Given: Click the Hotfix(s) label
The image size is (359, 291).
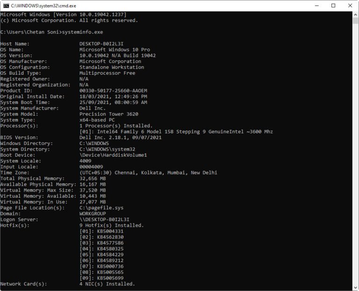Looking at the screenshot, I should click(x=15, y=225).
